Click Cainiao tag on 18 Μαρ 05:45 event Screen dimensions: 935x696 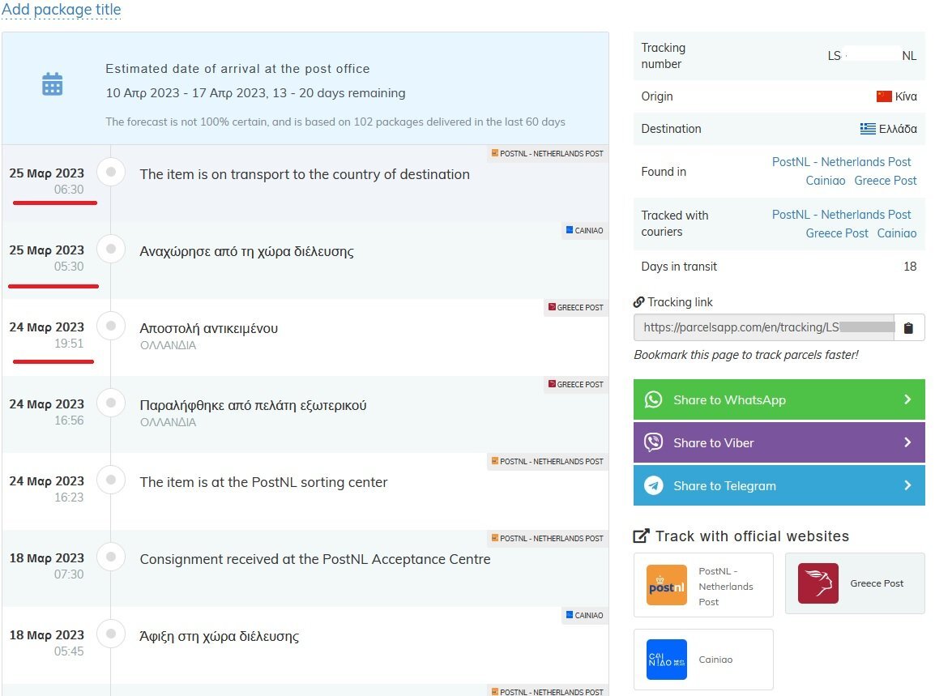point(584,615)
